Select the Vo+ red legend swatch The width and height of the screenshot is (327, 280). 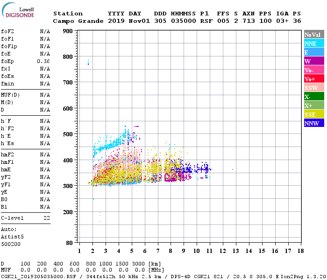pos(314,79)
